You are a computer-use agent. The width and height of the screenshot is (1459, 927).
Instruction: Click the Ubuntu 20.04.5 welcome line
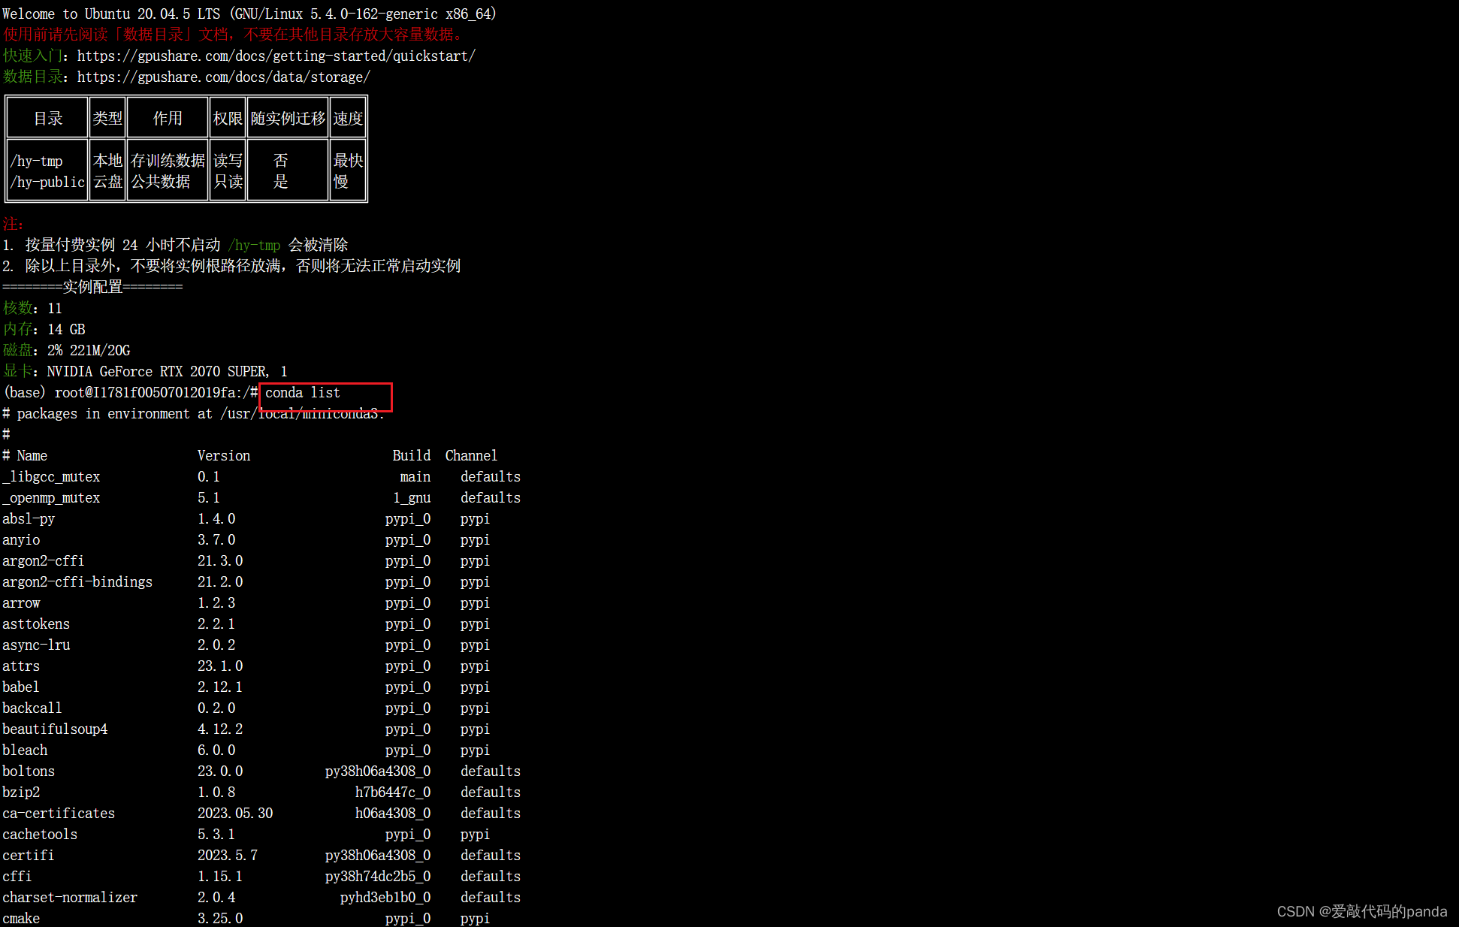coord(249,14)
